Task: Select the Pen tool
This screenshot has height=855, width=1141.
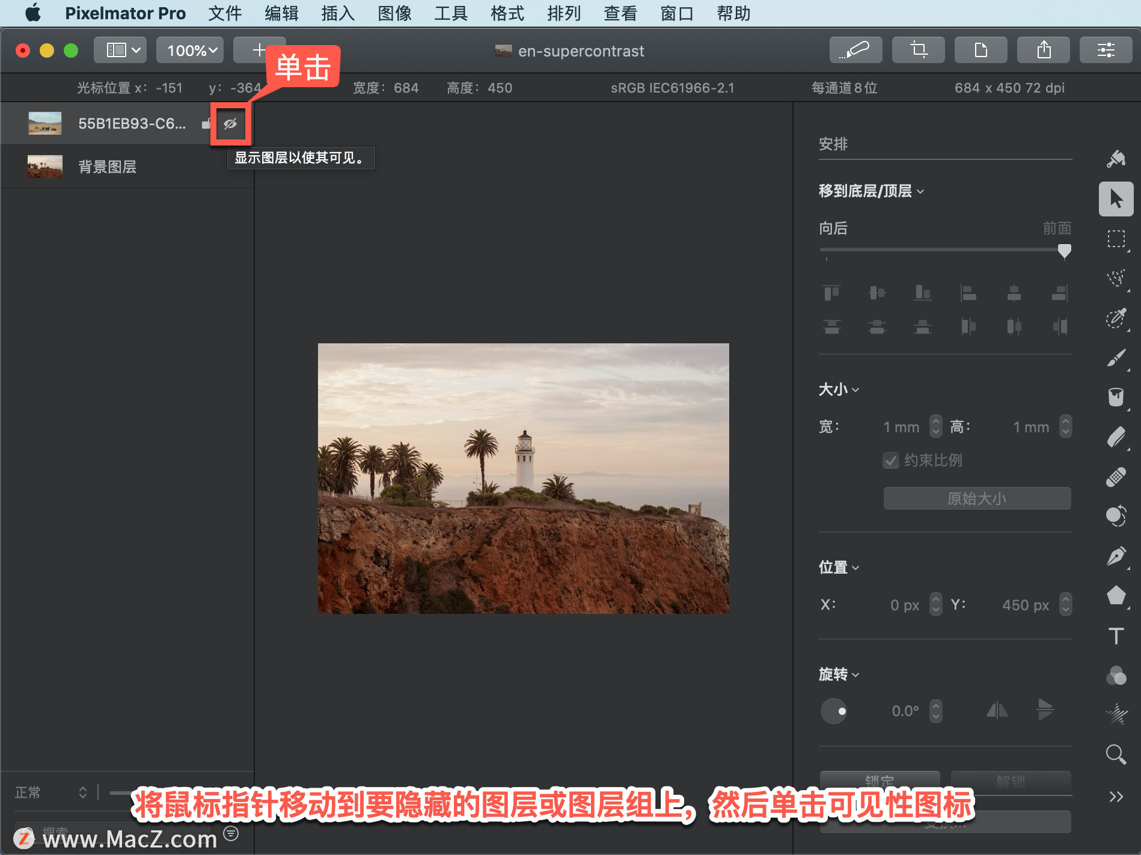Action: tap(1116, 556)
